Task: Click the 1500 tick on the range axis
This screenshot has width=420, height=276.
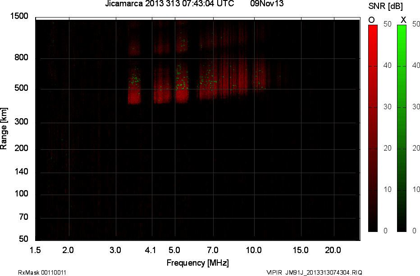Action: point(20,16)
